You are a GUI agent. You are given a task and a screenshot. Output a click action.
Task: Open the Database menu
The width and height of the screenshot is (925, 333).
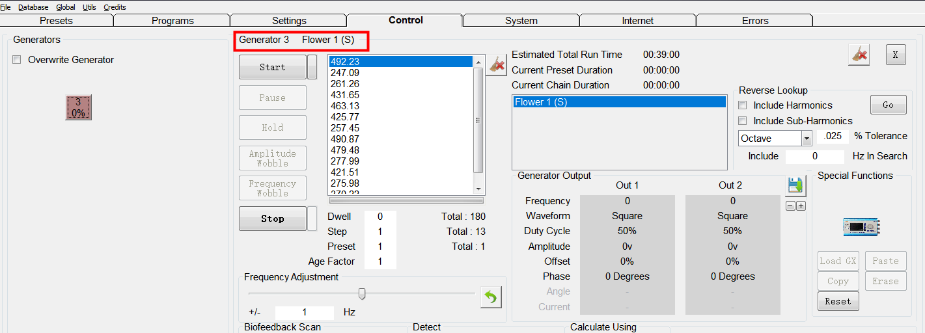pyautogui.click(x=33, y=7)
